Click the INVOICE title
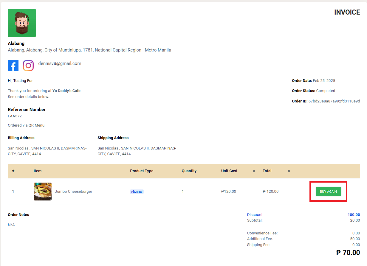 [x=347, y=12]
